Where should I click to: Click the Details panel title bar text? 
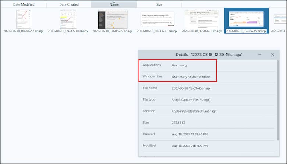pyautogui.click(x=209, y=55)
